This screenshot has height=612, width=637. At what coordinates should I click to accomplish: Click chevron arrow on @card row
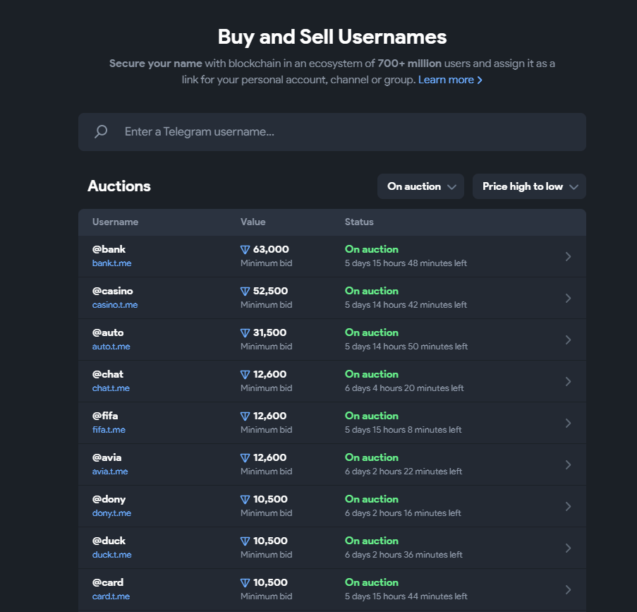tap(568, 589)
